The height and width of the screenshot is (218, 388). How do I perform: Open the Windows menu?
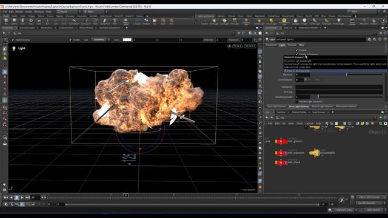pyautogui.click(x=39, y=12)
